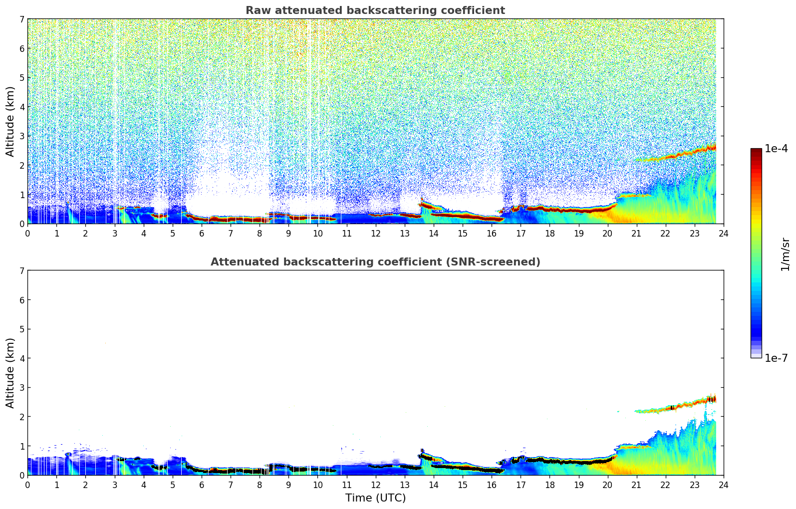Click the '1e-4' colorbar maximum label
The height and width of the screenshot is (509, 796).
[776, 149]
